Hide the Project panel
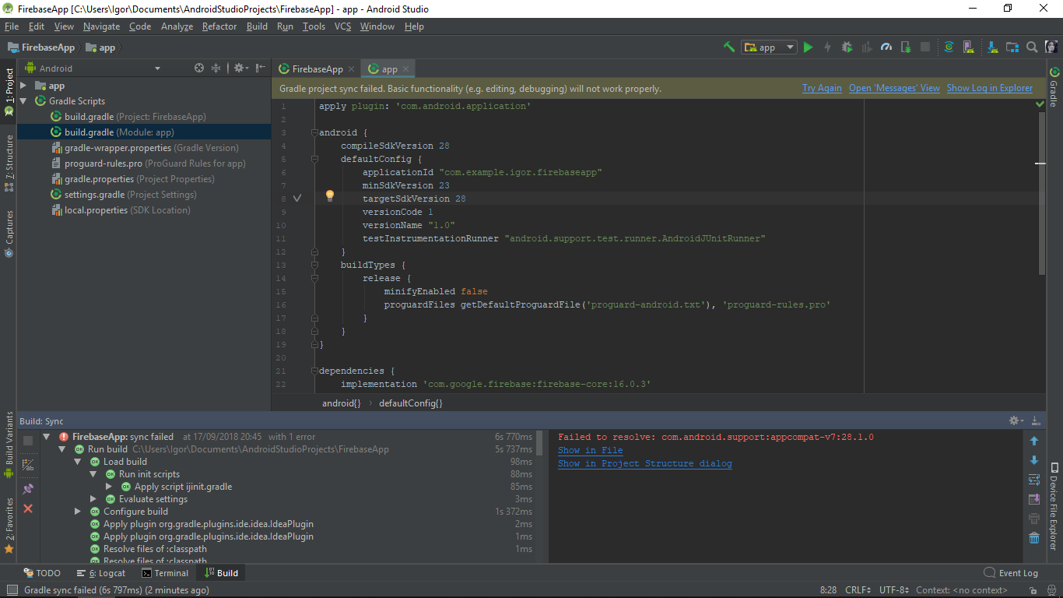This screenshot has height=598, width=1063. [260, 69]
